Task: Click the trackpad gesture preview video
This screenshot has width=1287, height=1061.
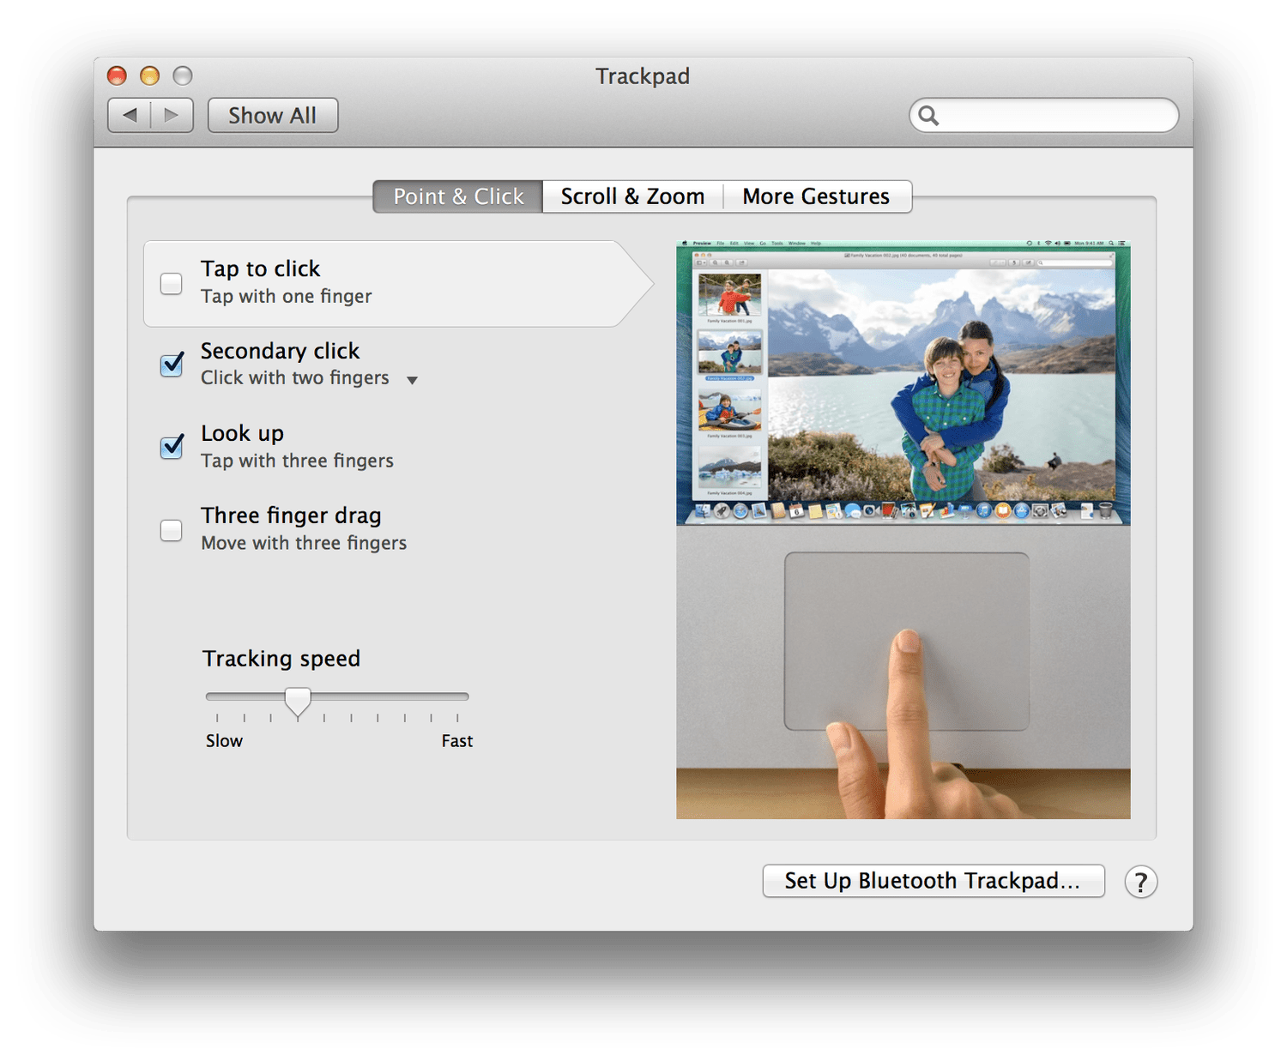Action: [903, 530]
